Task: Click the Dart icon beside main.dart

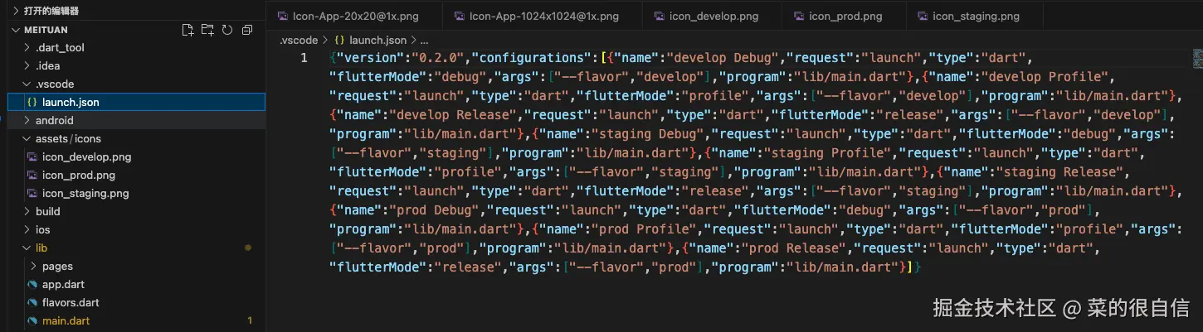Action: pyautogui.click(x=32, y=321)
